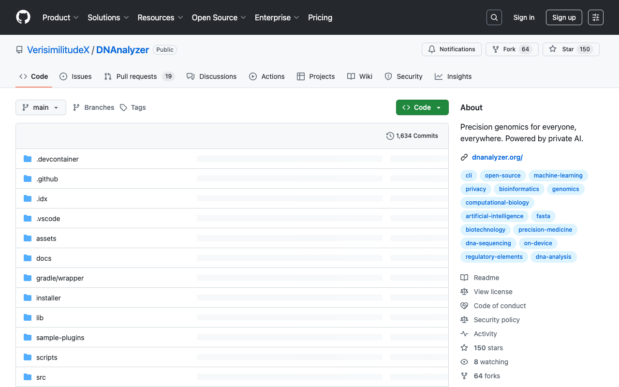The image size is (619, 387).
Task: Click the scale icon beside View license
Action: 464,292
